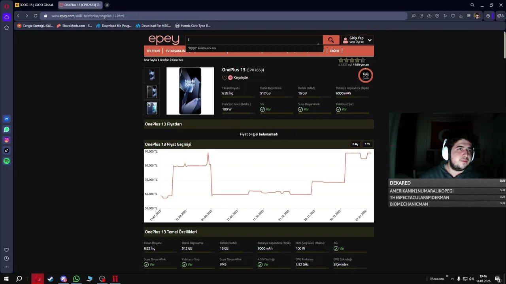506x284 pixels.
Task: Open the EV-YAŞAM menu category
Action: 175,51
